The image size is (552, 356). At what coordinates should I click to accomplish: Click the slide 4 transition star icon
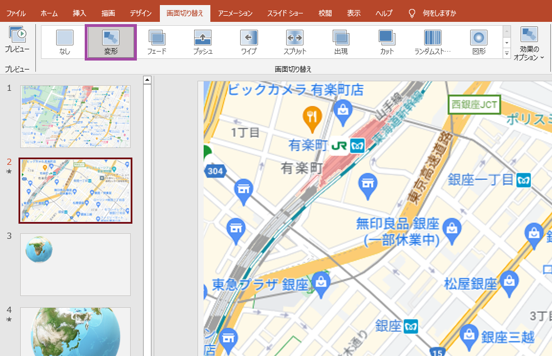pos(9,320)
